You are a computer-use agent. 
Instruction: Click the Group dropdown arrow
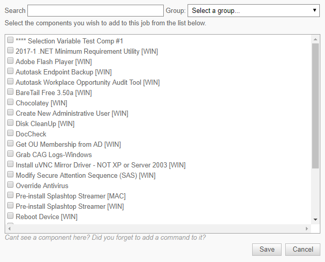315,10
